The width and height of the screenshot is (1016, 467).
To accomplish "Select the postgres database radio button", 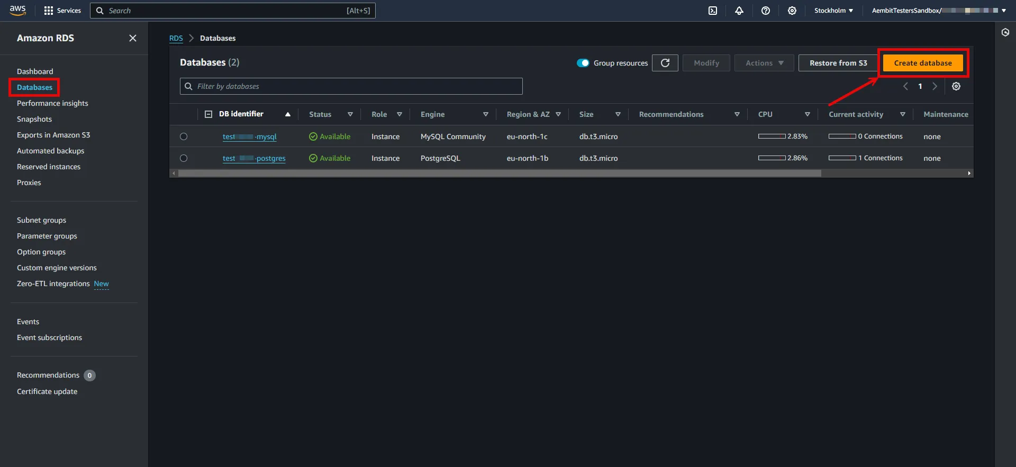I will (184, 158).
